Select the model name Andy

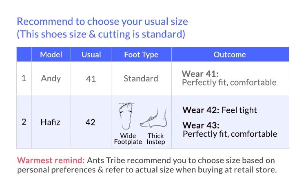pyautogui.click(x=51, y=79)
